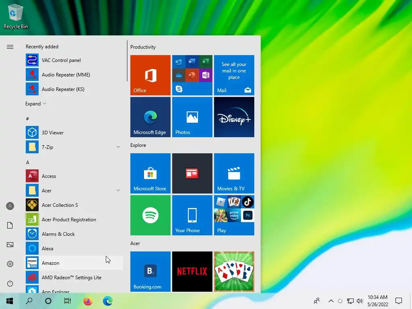Expand the 7-Zip folder
This screenshot has height=309, width=412.
pyautogui.click(x=118, y=147)
